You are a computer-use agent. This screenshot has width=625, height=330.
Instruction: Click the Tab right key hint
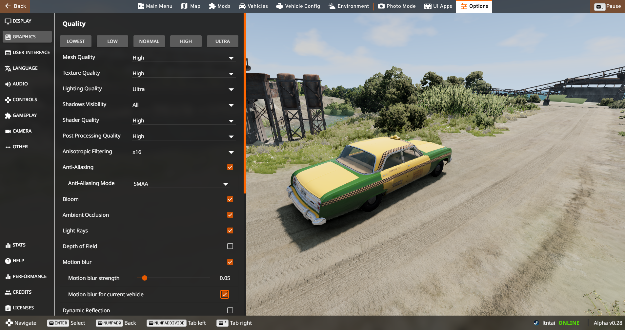[x=234, y=323]
